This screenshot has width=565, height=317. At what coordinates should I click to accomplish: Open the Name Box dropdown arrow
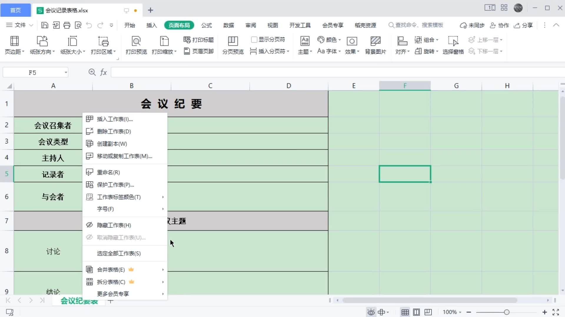point(66,72)
